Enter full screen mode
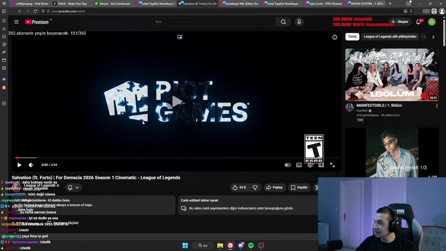 pyautogui.click(x=332, y=165)
